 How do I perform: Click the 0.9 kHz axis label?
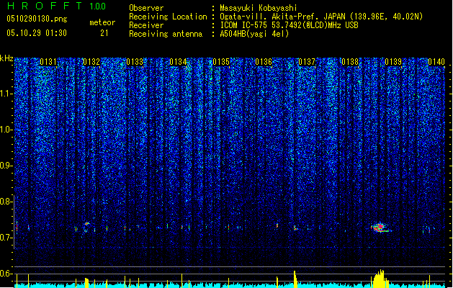click(x=6, y=166)
